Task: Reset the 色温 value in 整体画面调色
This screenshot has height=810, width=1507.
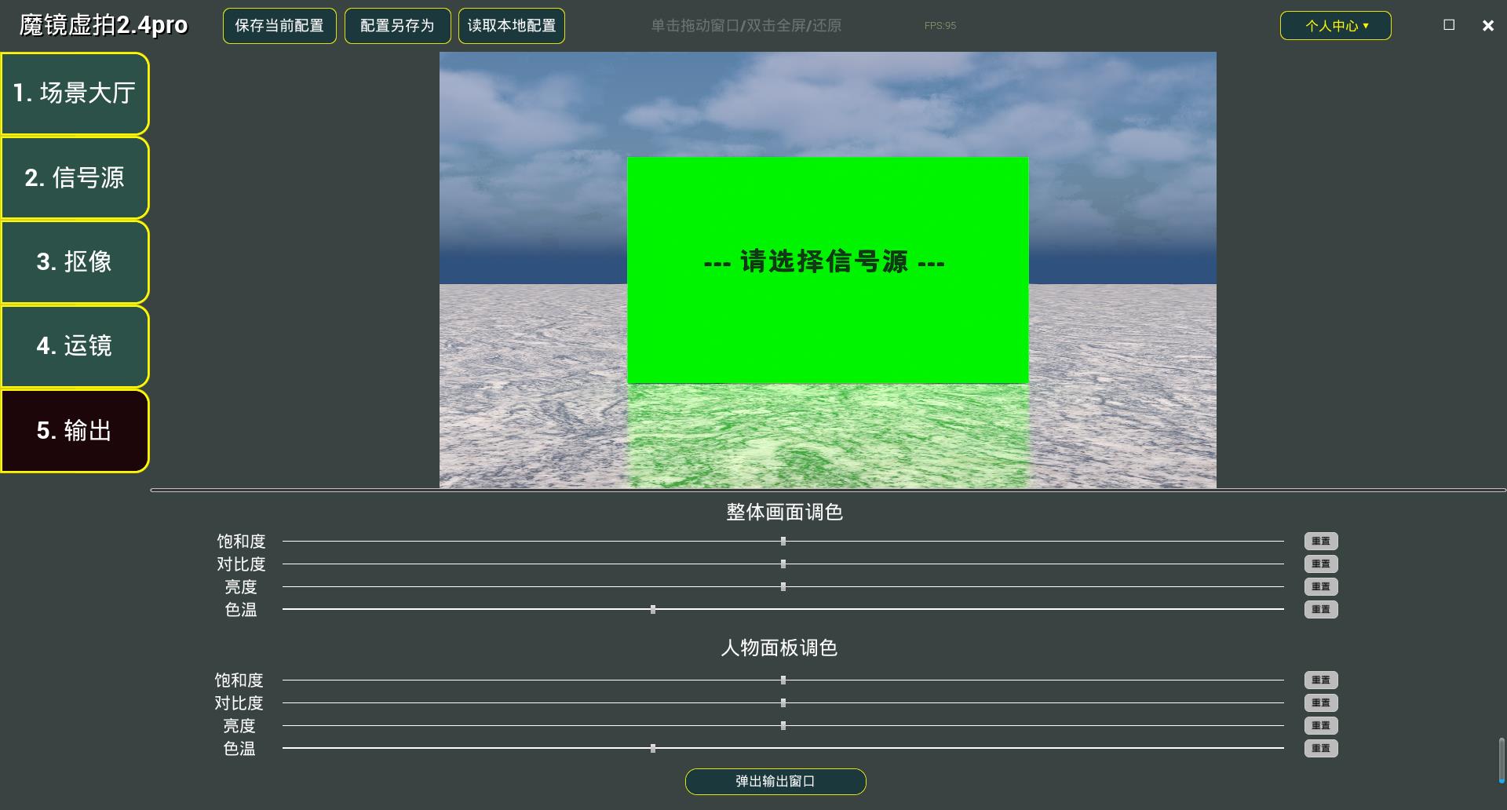Action: point(1321,609)
